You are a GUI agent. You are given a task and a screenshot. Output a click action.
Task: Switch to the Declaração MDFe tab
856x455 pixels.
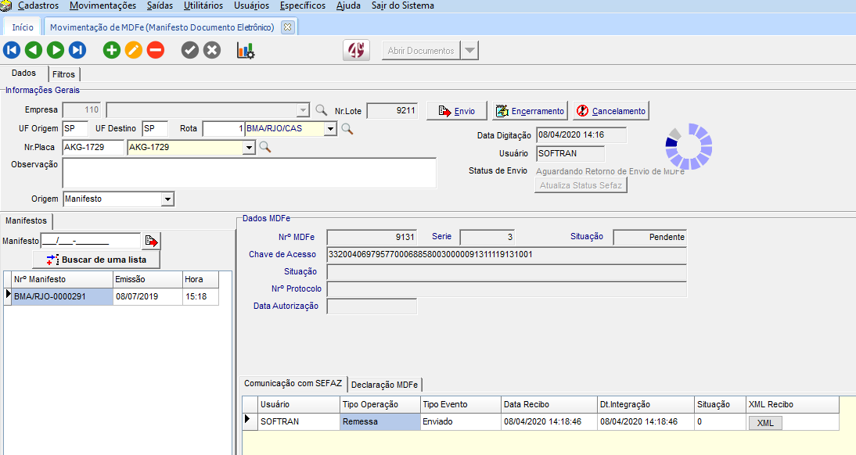pyautogui.click(x=384, y=385)
